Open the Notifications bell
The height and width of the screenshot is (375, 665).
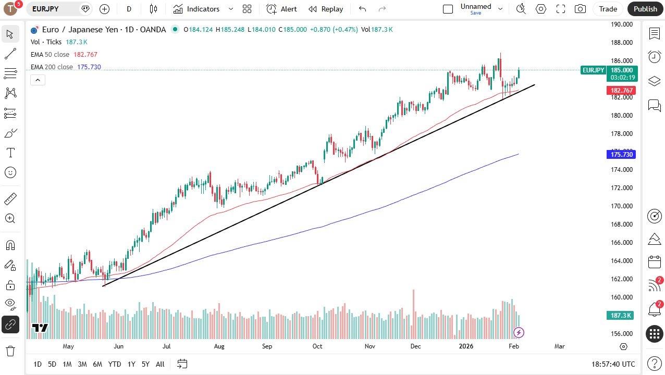point(655,309)
